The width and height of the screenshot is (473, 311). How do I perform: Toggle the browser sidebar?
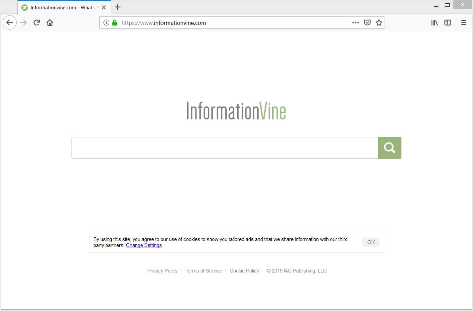[x=448, y=23]
